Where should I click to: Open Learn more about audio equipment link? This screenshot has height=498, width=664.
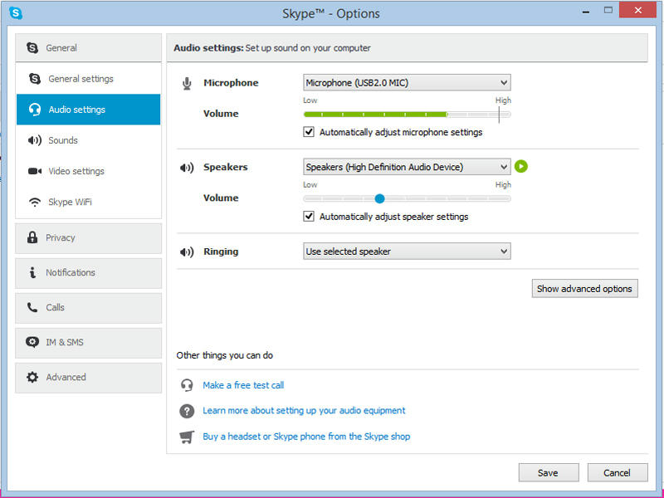coord(304,411)
